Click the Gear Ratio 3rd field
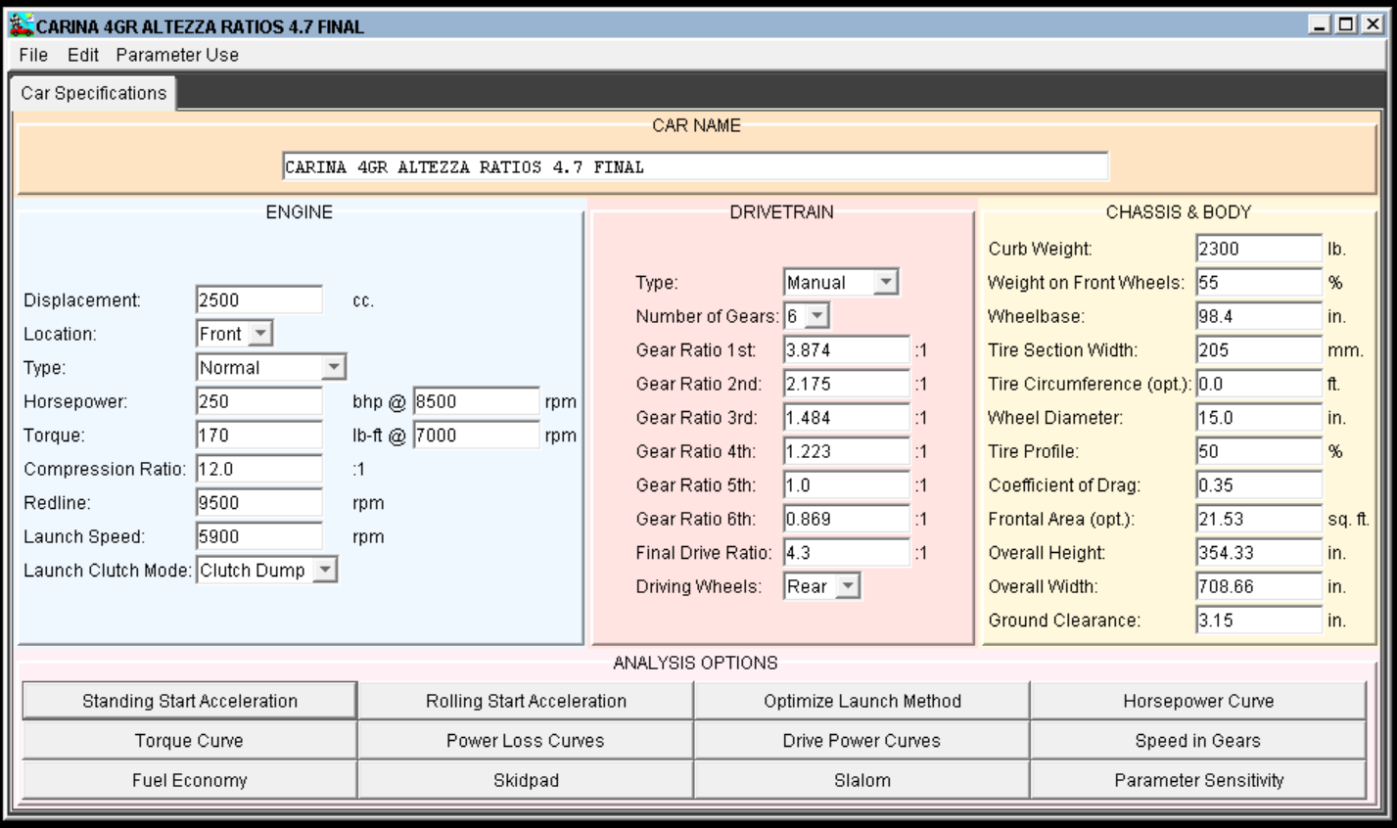The image size is (1397, 828). tap(847, 418)
